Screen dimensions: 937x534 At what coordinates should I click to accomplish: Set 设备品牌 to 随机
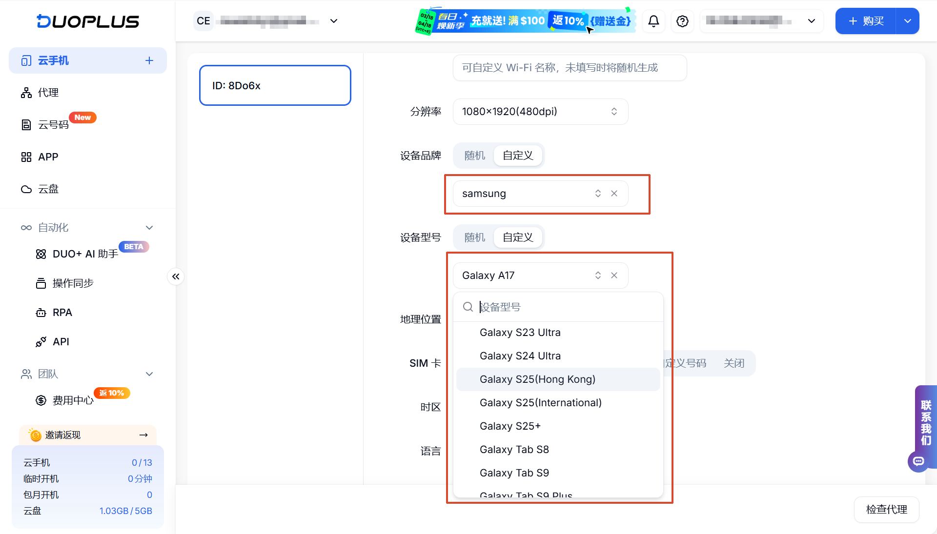tap(474, 156)
